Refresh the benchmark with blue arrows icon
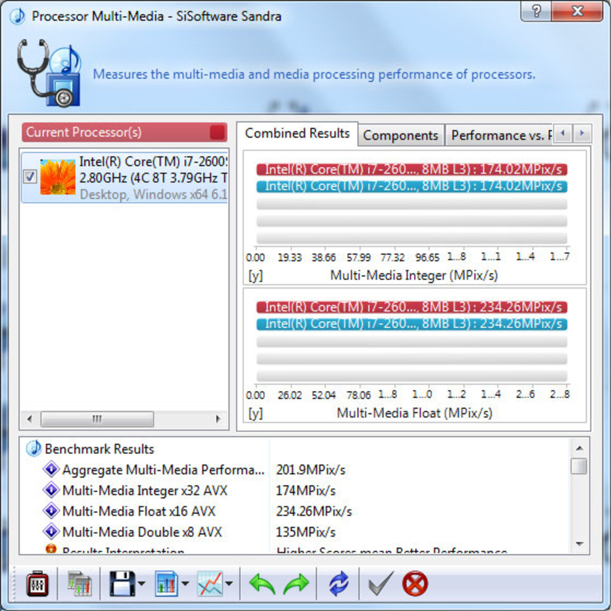Image resolution: width=611 pixels, height=611 pixels. (x=338, y=584)
